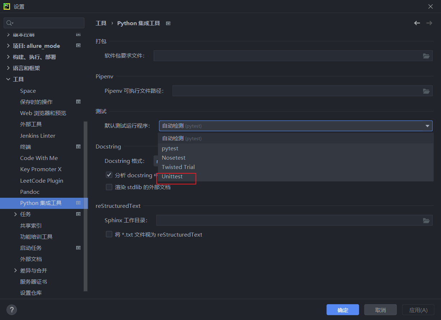Expand the 任务 tree node

point(15,214)
